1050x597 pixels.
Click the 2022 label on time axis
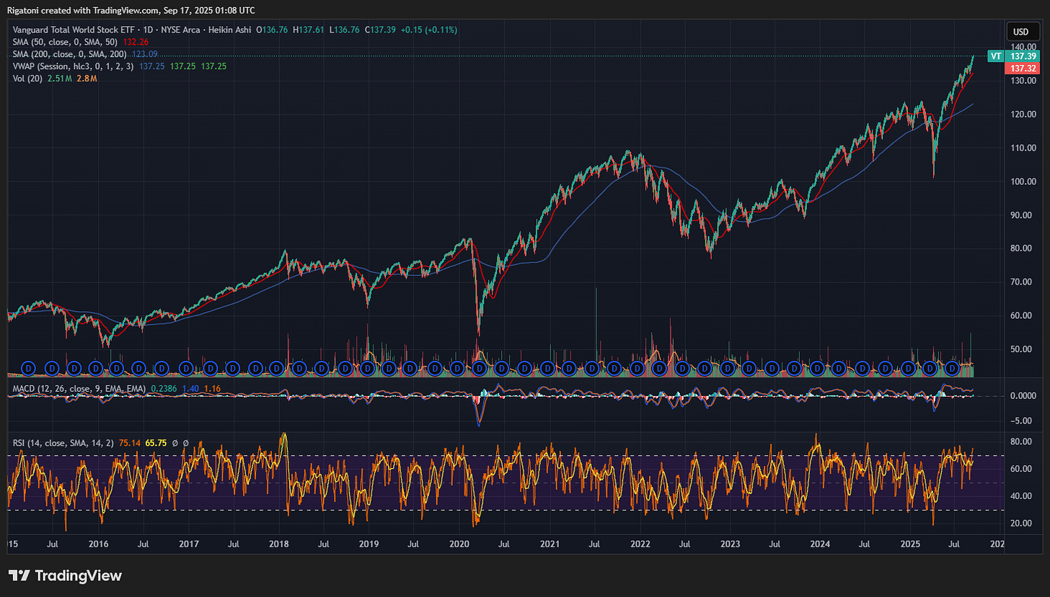[x=640, y=544]
